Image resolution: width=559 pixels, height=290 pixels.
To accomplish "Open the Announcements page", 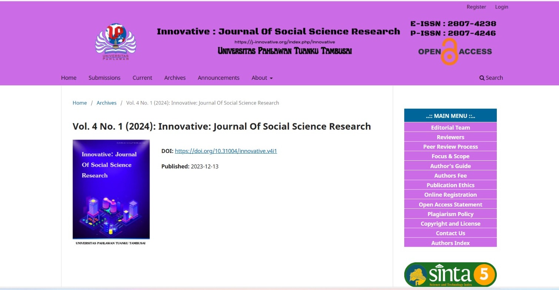I will tap(218, 78).
